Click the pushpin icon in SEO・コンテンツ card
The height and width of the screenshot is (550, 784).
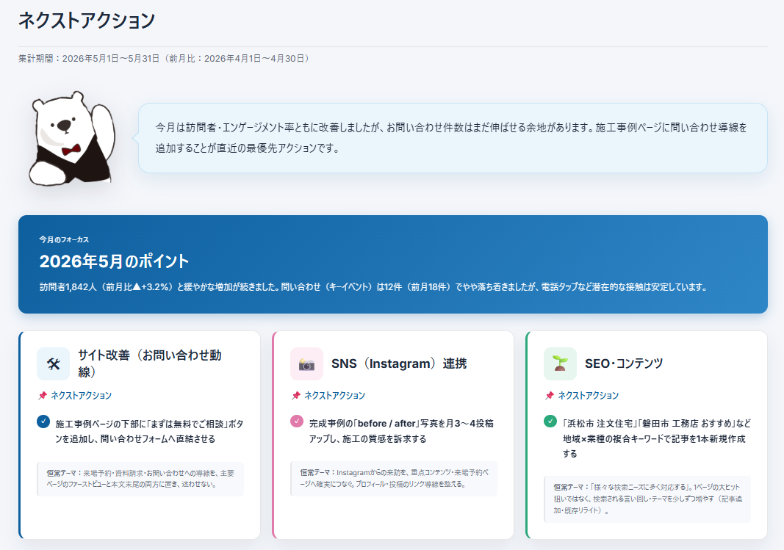550,396
